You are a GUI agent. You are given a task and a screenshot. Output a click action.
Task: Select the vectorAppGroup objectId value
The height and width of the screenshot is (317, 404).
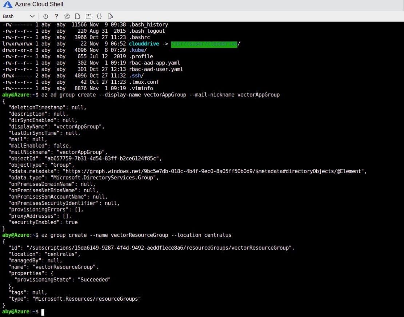(x=102, y=158)
